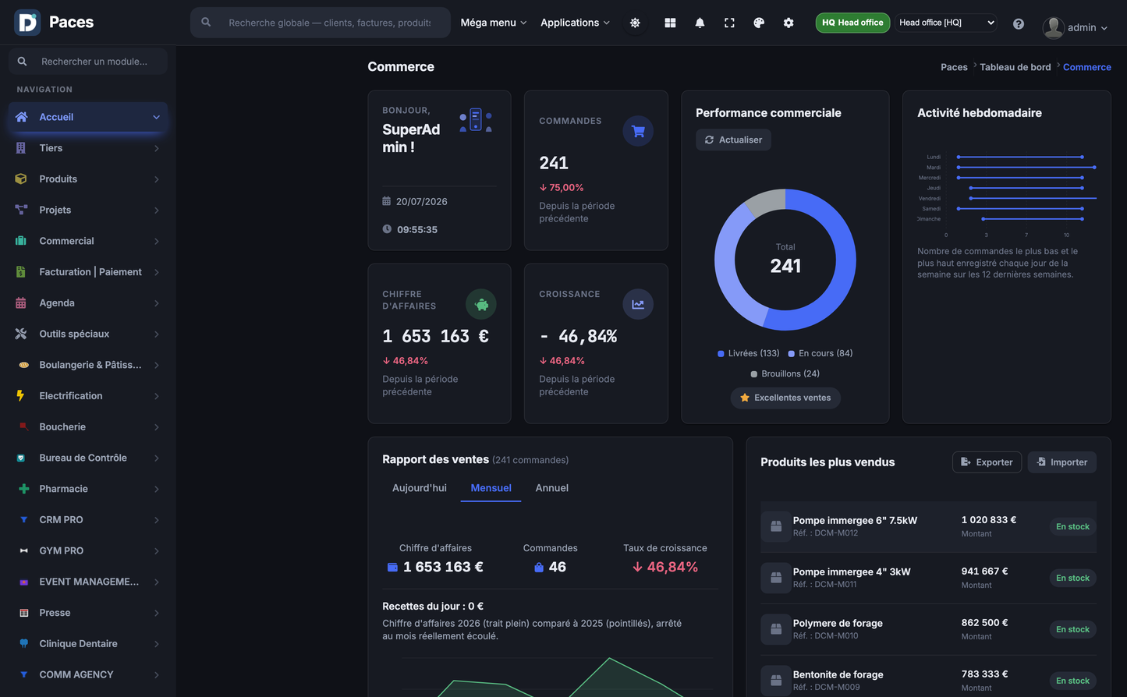1127x697 pixels.
Task: Expand the Produits submenu chevron
Action: pos(156,179)
